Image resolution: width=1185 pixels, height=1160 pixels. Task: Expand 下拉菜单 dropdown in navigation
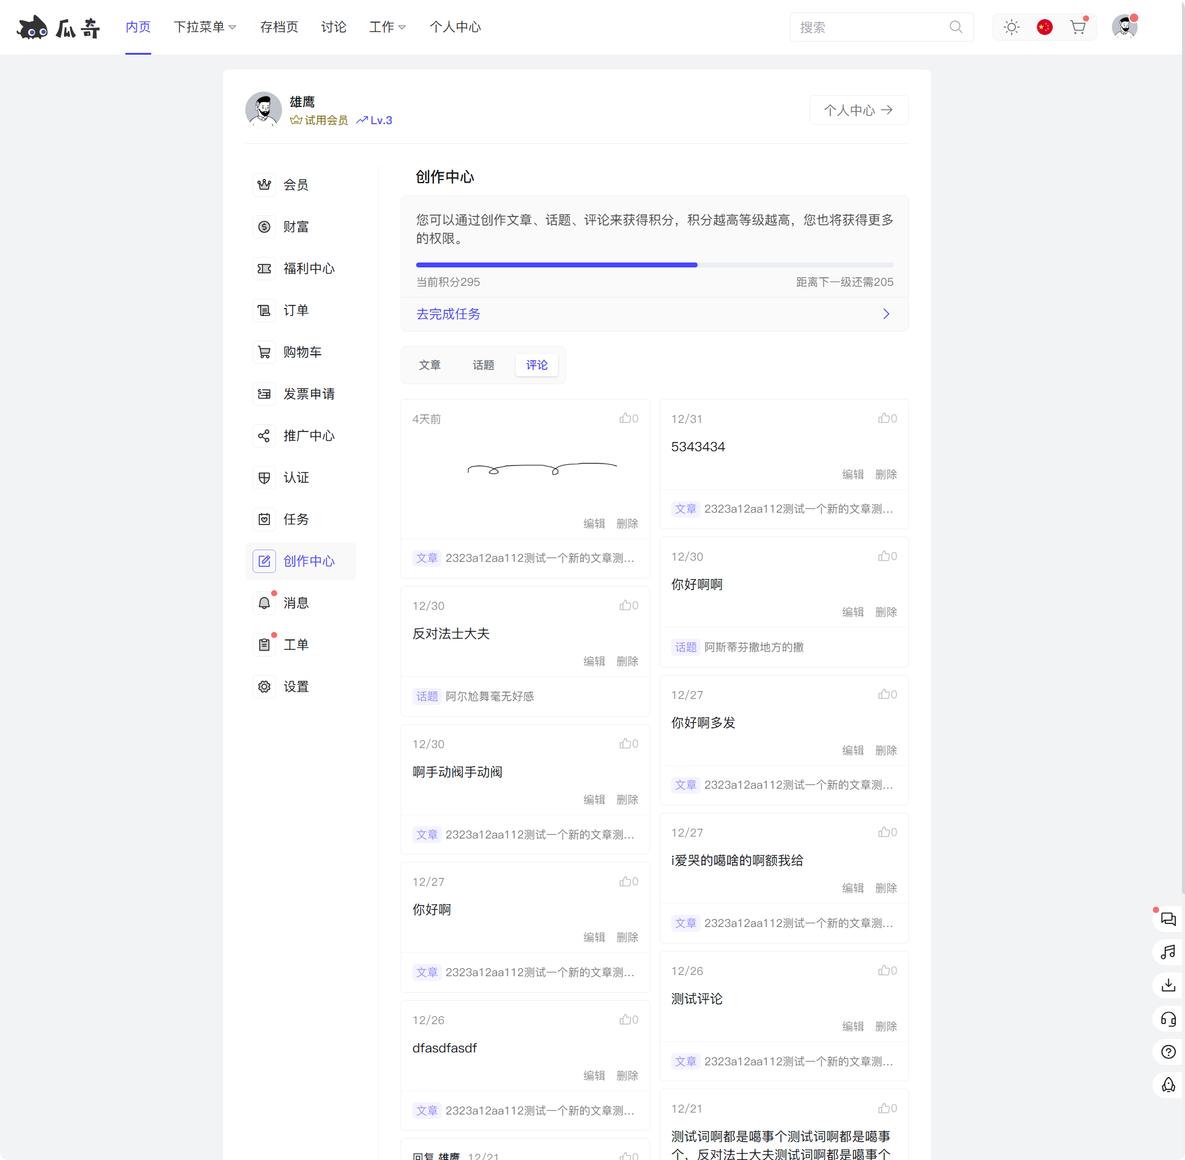click(205, 27)
